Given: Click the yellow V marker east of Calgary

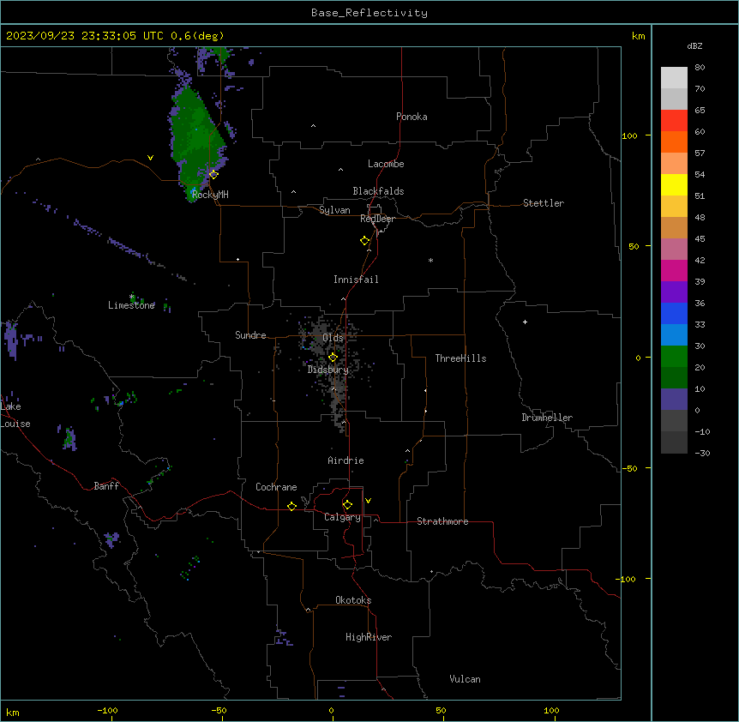Looking at the screenshot, I should pyautogui.click(x=368, y=501).
